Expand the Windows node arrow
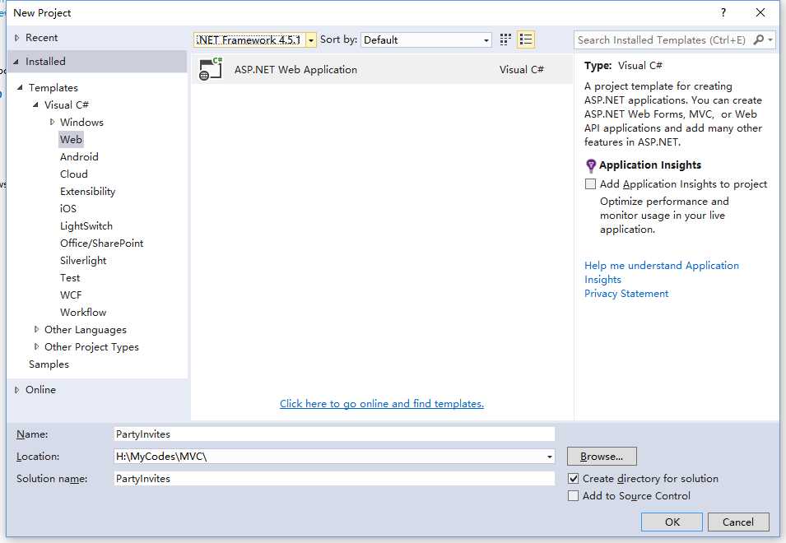Viewport: 786px width, 543px height. [x=52, y=123]
